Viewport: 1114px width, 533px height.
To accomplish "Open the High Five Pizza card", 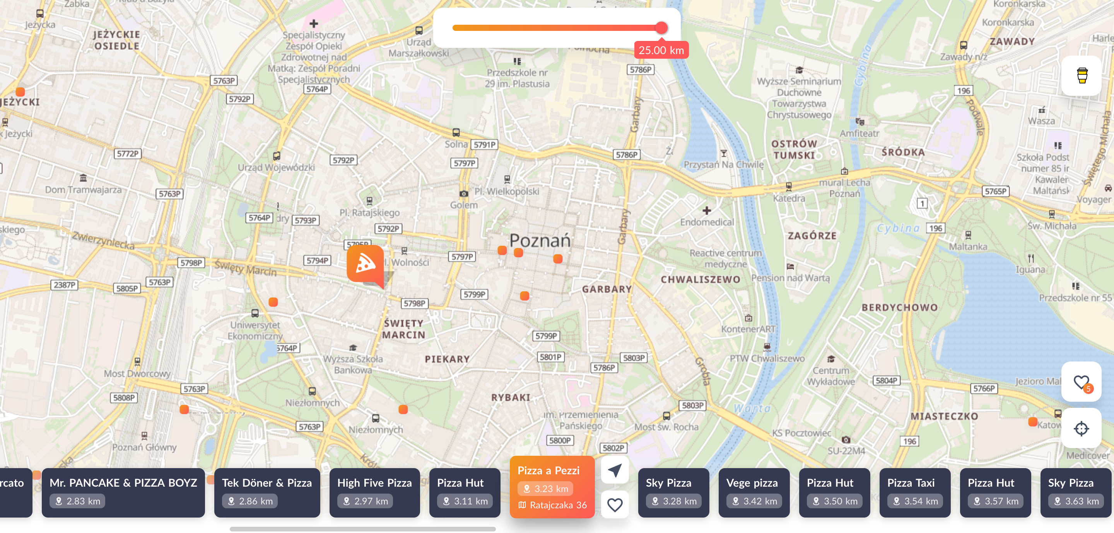I will pos(374,492).
